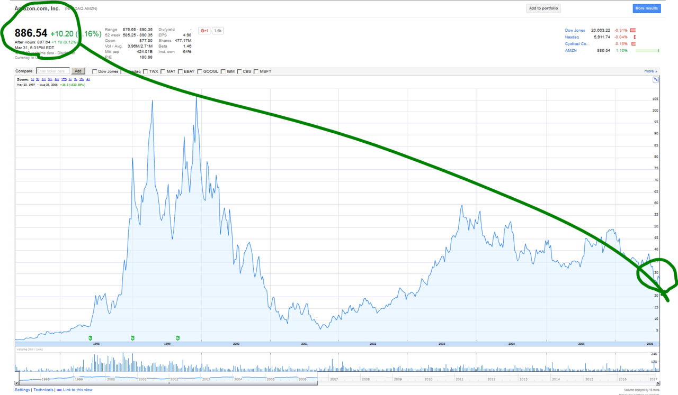Click the Beta value 1.46
Image resolution: width=678 pixels, height=395 pixels.
(x=187, y=46)
